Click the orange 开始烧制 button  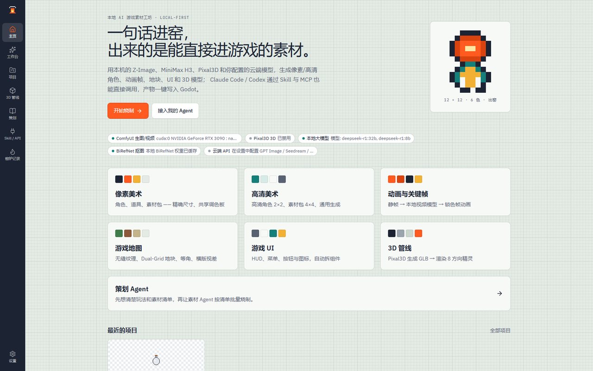128,111
